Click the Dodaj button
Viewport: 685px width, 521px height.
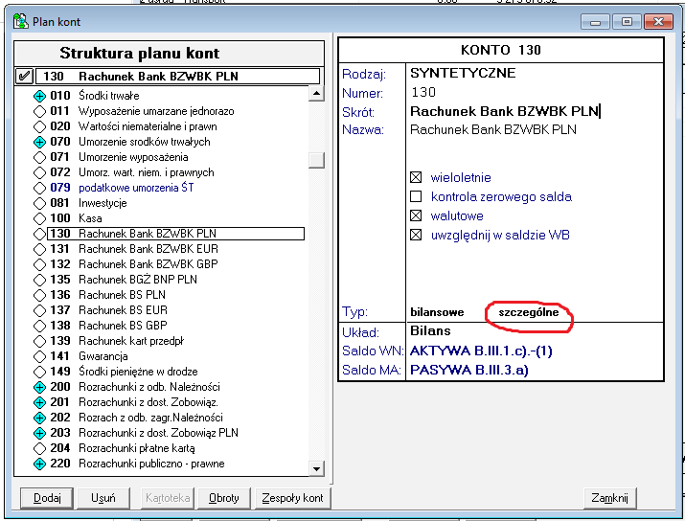pyautogui.click(x=47, y=498)
